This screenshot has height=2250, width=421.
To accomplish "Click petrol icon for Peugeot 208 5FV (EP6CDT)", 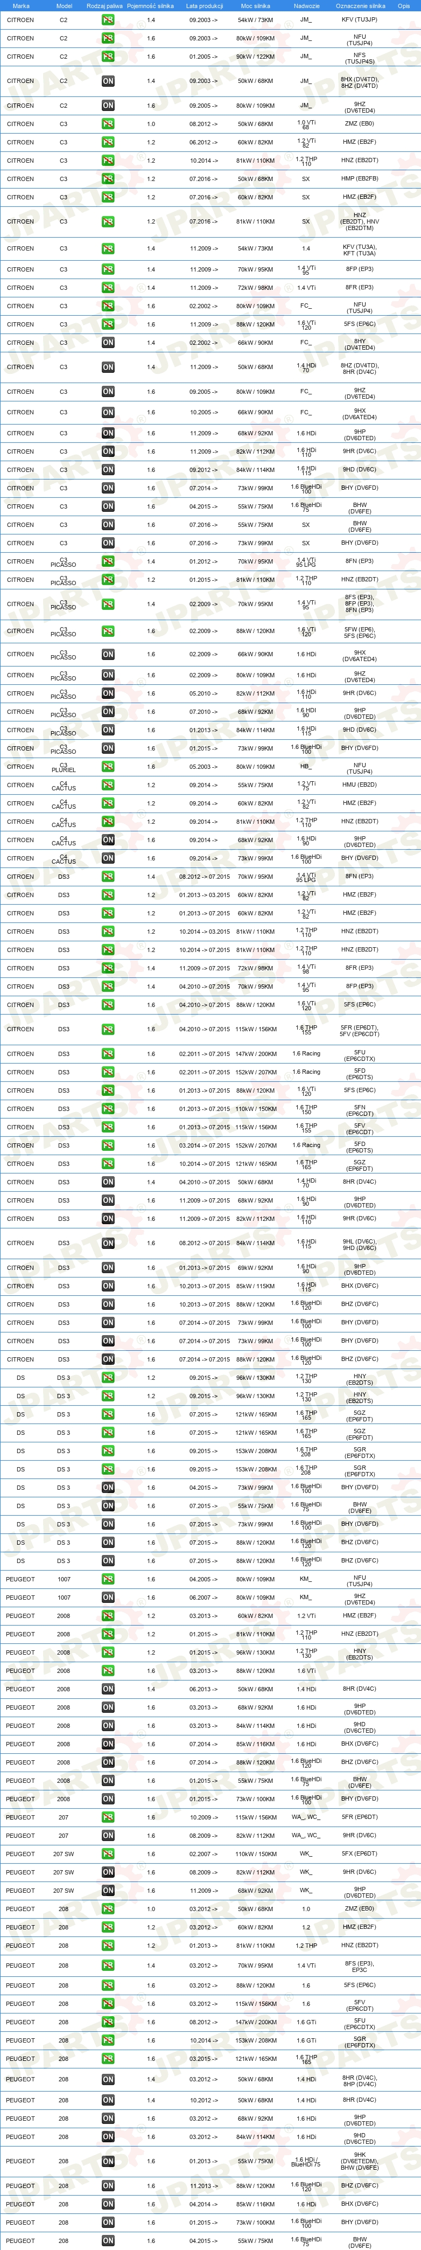I will point(108,2004).
